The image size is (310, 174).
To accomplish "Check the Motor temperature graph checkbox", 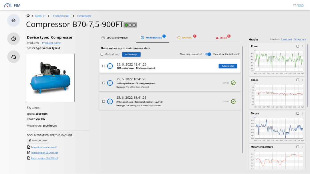I will [297, 147].
